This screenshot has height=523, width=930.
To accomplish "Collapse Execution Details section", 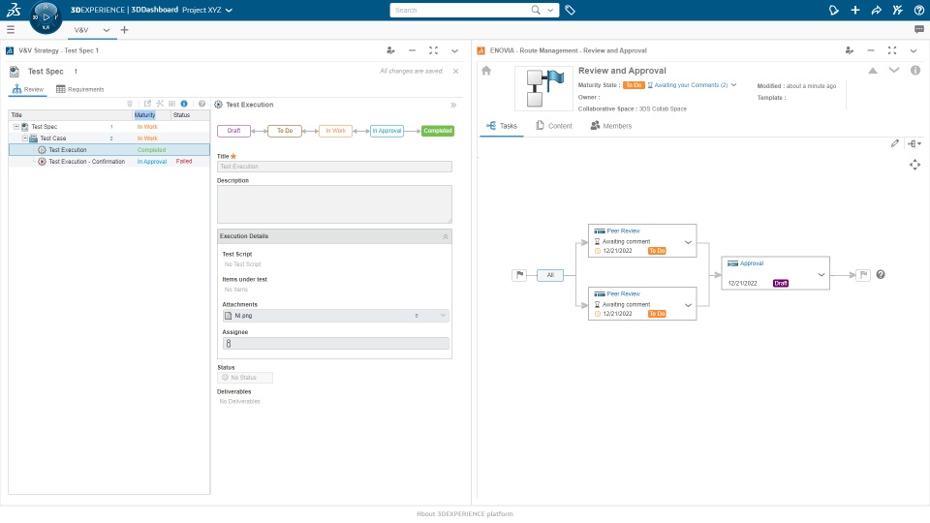I will pyautogui.click(x=446, y=236).
